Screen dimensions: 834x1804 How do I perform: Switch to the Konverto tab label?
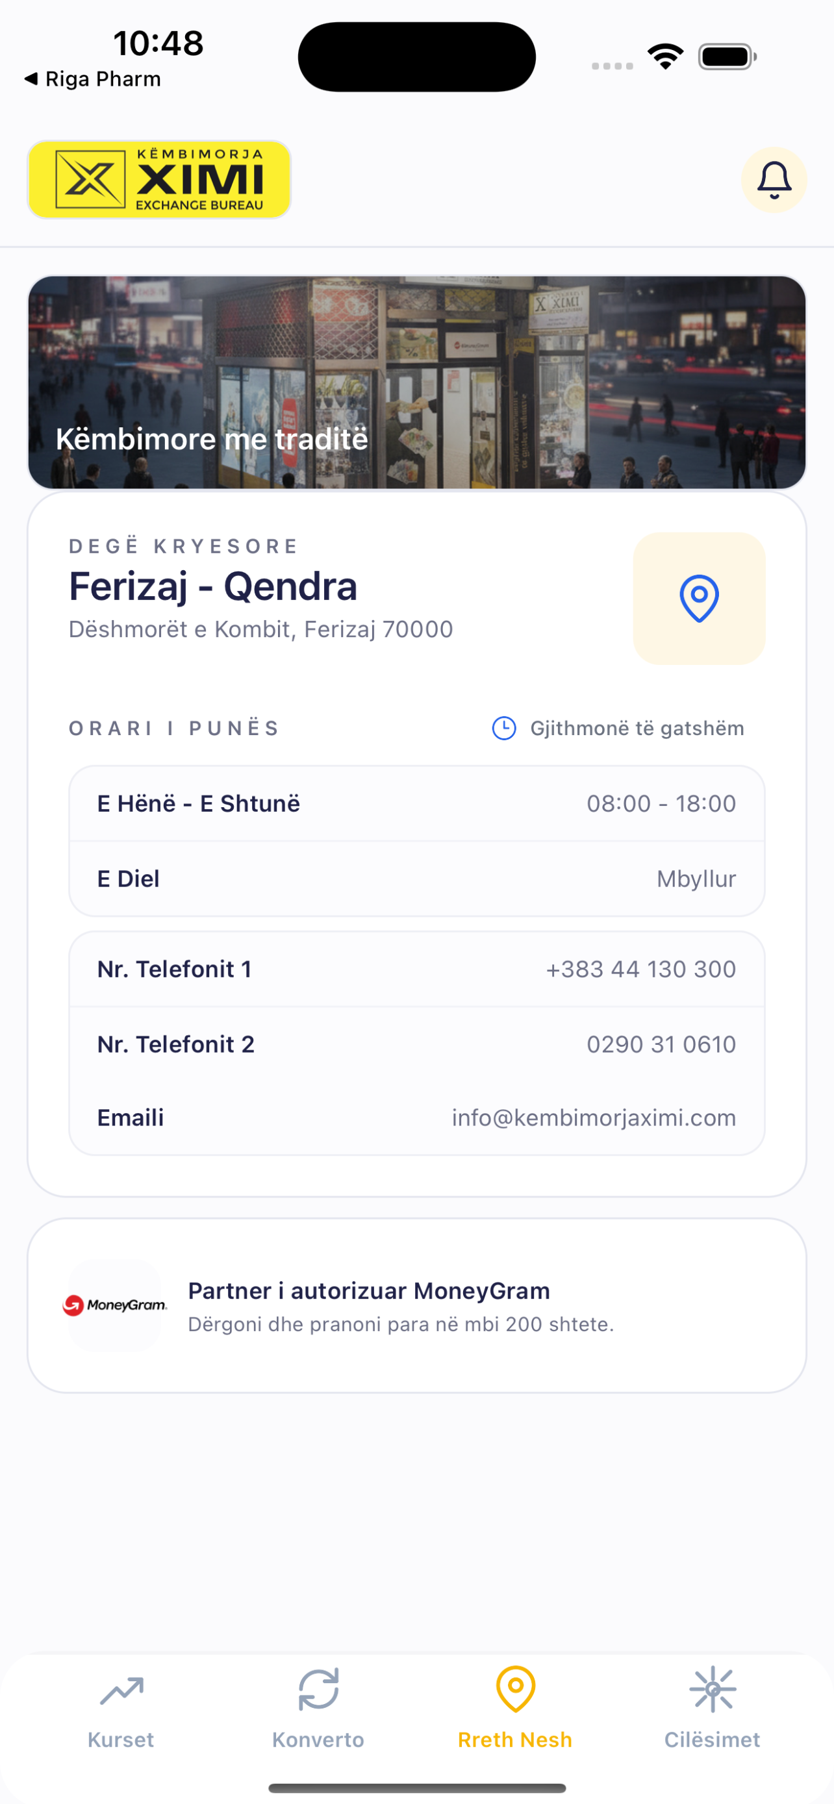[319, 1740]
